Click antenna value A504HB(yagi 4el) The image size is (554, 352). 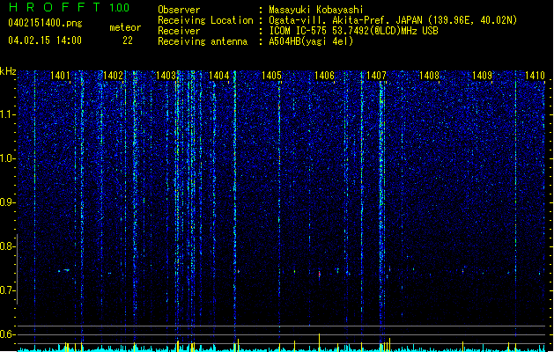pos(311,41)
